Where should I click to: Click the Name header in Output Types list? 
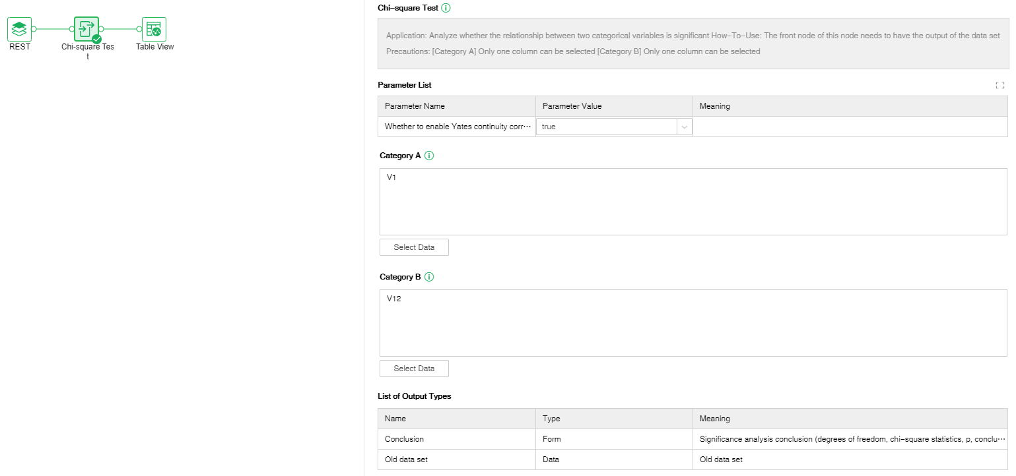pos(457,419)
